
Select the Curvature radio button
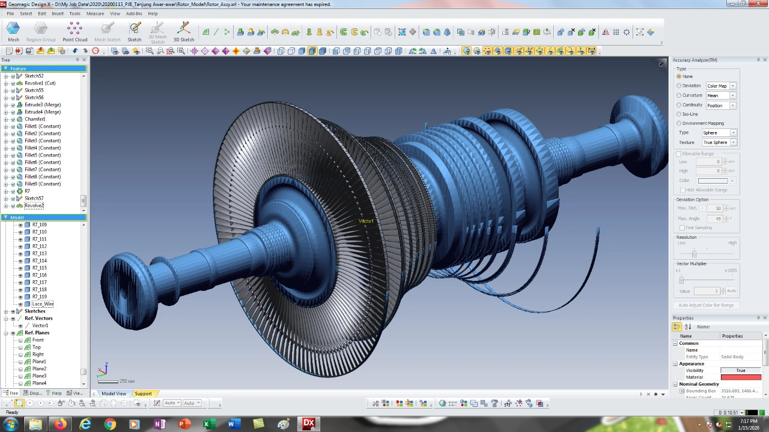tap(679, 95)
